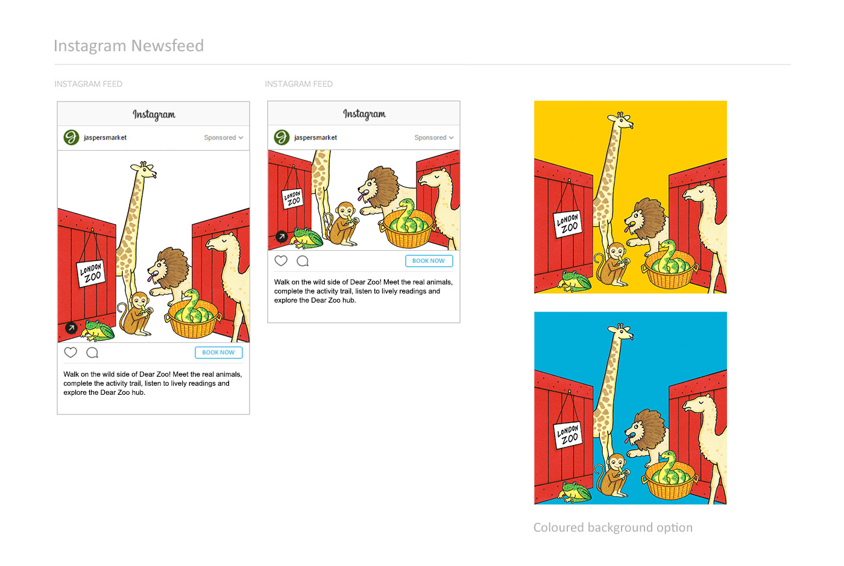Expand the Sponsored chevron on the second post
The image size is (844, 566).
(x=452, y=137)
